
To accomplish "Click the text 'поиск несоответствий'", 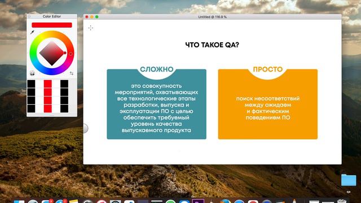I will (x=268, y=99).
